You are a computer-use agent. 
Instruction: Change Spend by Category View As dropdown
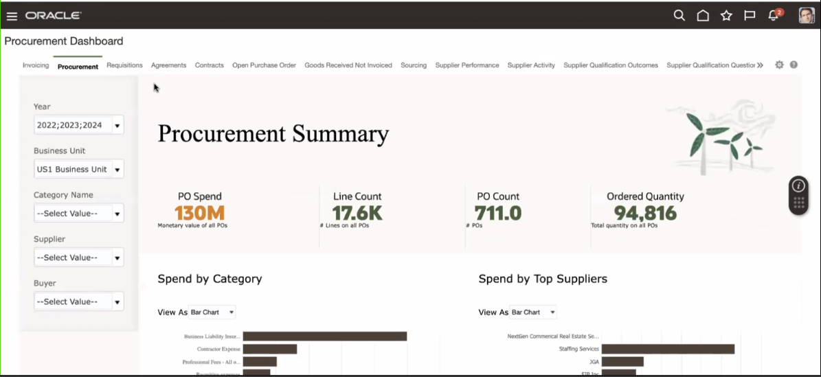click(x=212, y=312)
